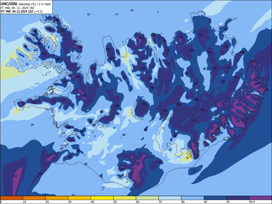Click the orange 10–20 legend swatch
The image size is (272, 204).
click(x=34, y=198)
